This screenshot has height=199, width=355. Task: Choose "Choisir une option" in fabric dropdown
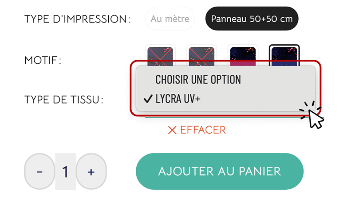click(198, 80)
